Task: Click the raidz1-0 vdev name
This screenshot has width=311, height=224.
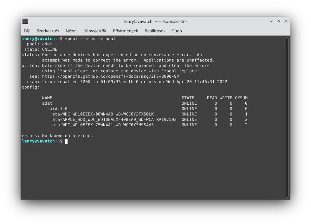Action: click(x=57, y=109)
